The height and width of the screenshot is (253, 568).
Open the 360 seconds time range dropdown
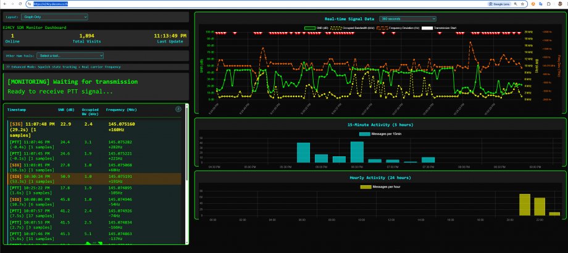(407, 18)
